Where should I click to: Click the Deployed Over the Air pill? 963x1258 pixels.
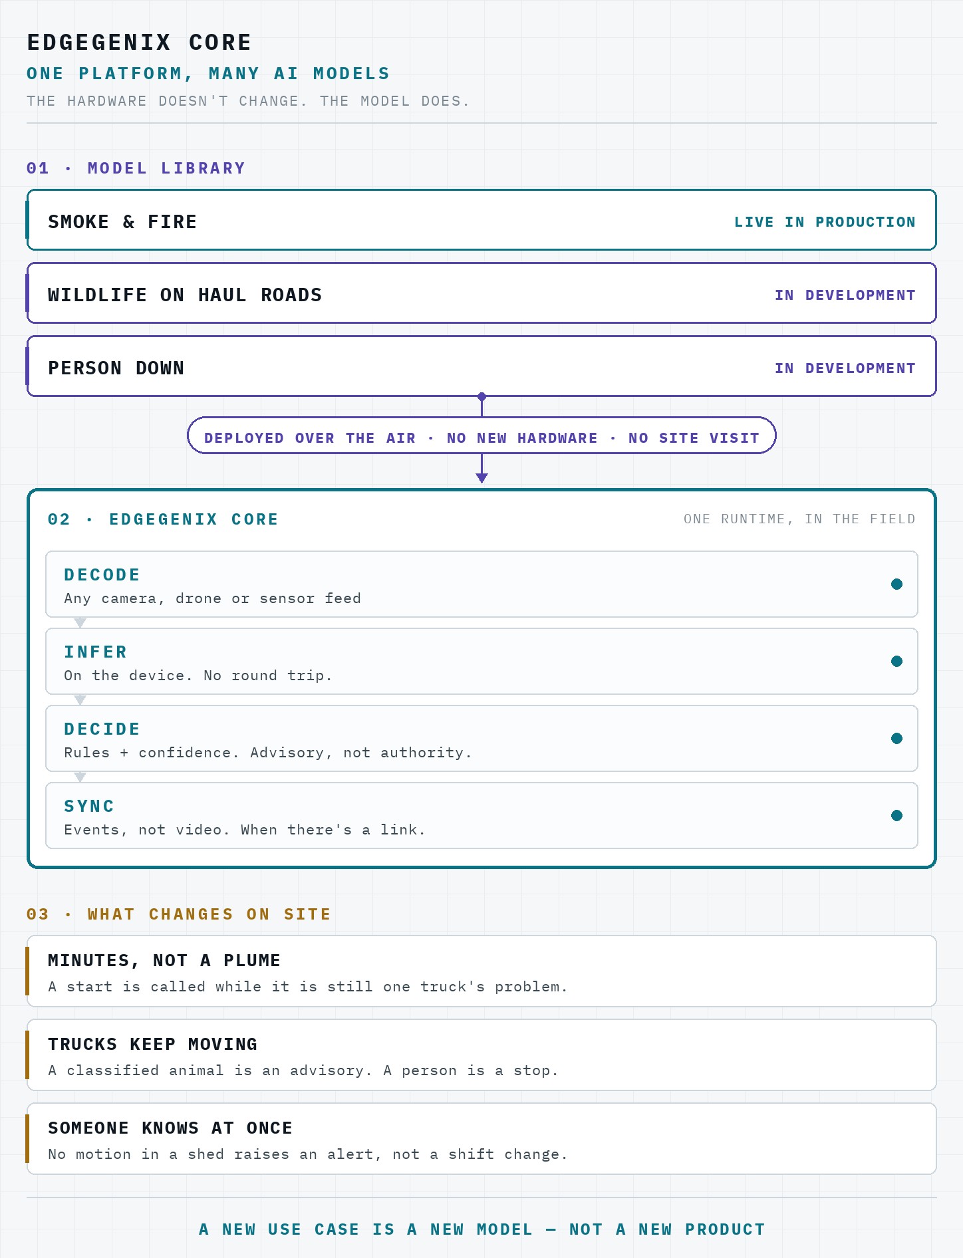click(481, 436)
